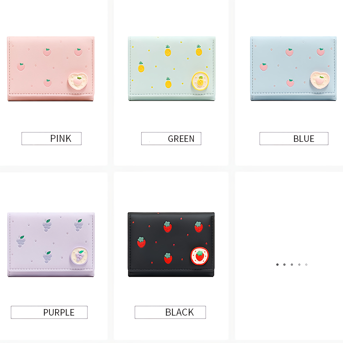Click heart-shaped peach button on pink wallet
This screenshot has height=343, width=343.
click(x=78, y=80)
